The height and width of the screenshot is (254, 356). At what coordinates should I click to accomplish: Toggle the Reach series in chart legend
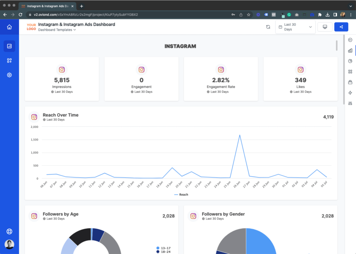[181, 194]
